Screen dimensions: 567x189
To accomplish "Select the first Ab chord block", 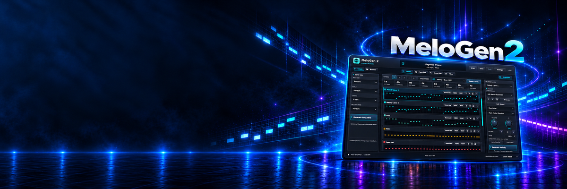I will pyautogui.click(x=401, y=83).
